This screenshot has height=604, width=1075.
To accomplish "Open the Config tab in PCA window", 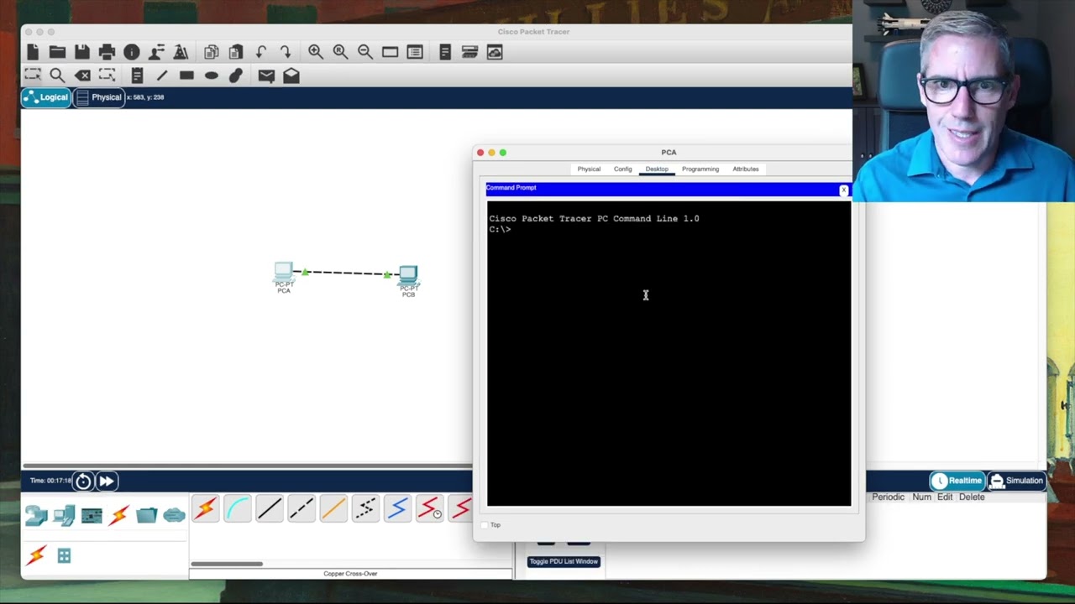I will tap(622, 169).
